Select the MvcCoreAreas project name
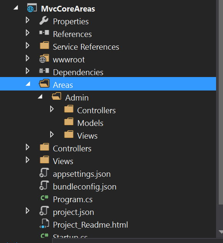The image size is (223, 243). pos(68,9)
